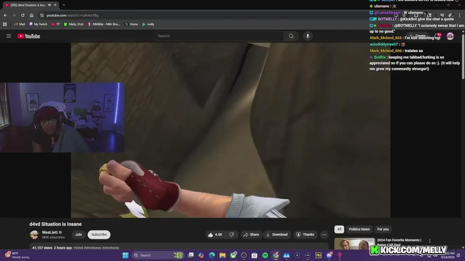The image size is (465, 261).
Task: Open the Mail bookmark
Action: 19,24
